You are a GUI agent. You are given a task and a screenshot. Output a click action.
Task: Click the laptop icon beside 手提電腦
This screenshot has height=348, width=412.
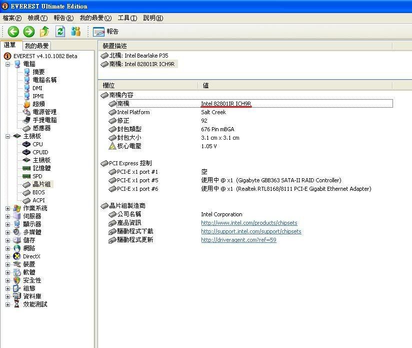click(26, 120)
